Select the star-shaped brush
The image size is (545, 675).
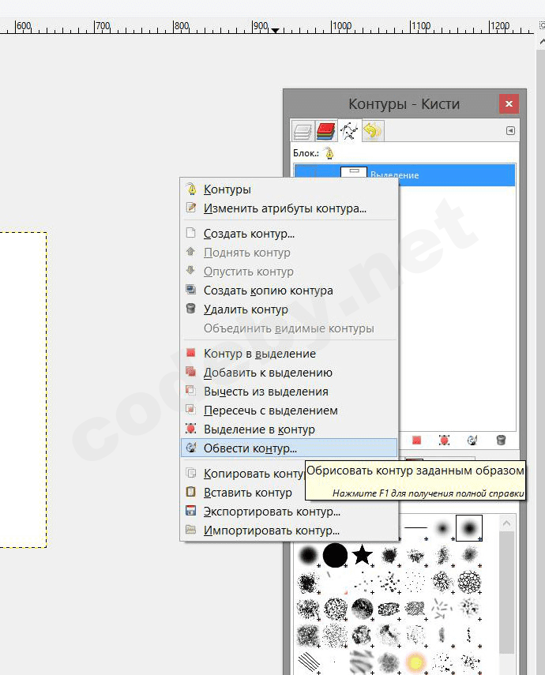tap(362, 555)
